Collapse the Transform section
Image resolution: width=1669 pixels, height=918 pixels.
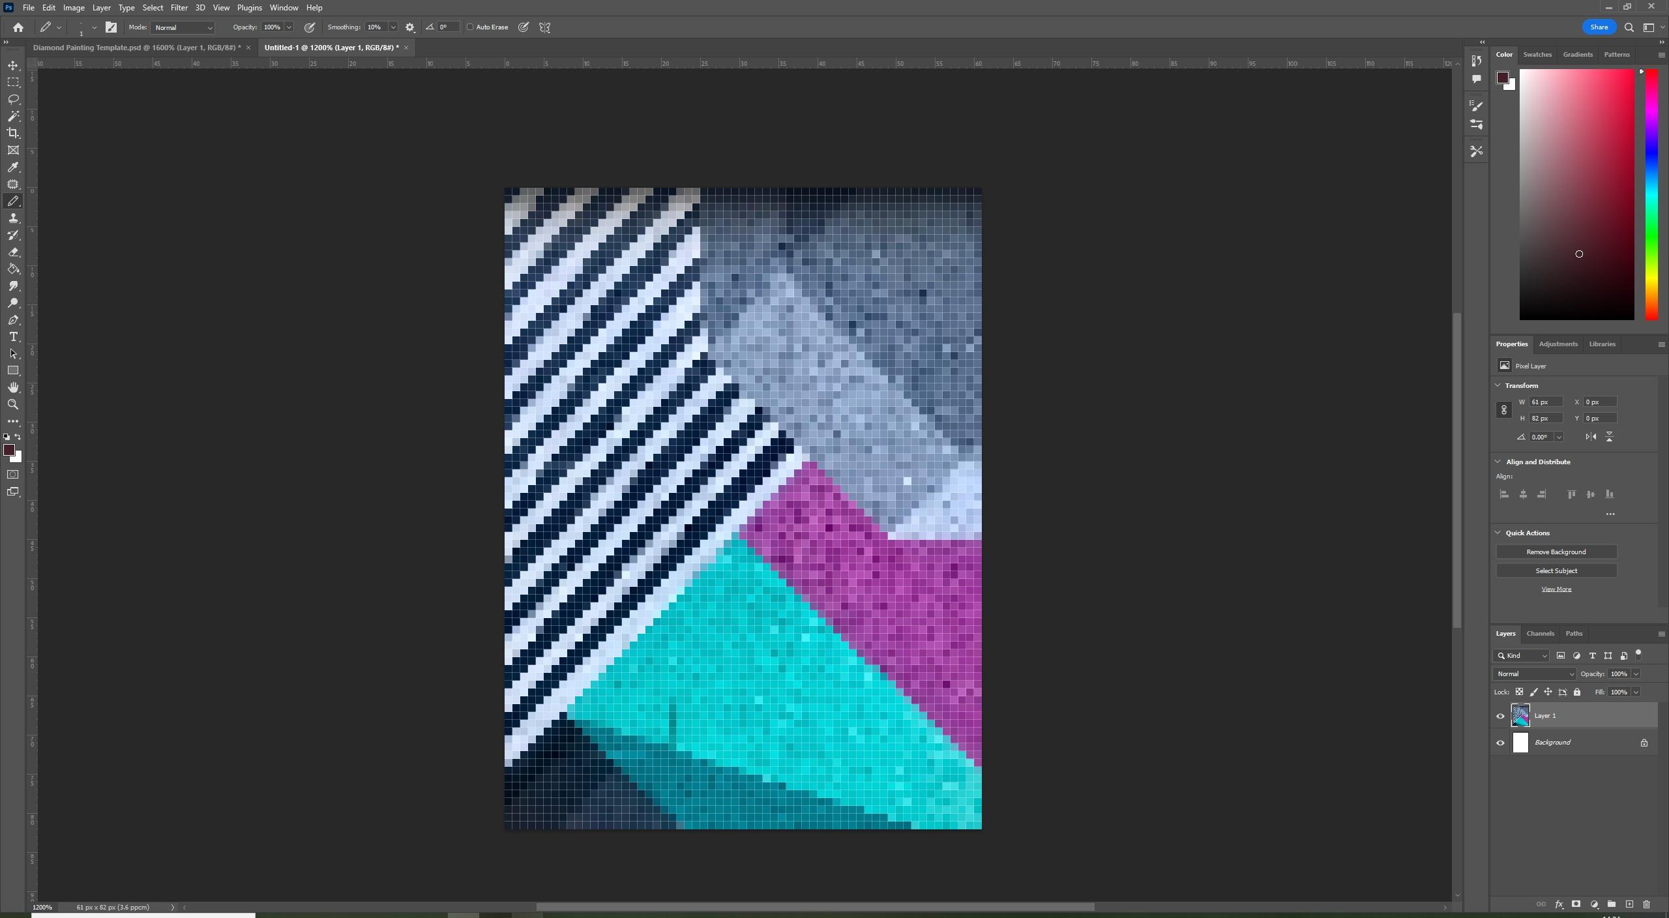point(1498,386)
